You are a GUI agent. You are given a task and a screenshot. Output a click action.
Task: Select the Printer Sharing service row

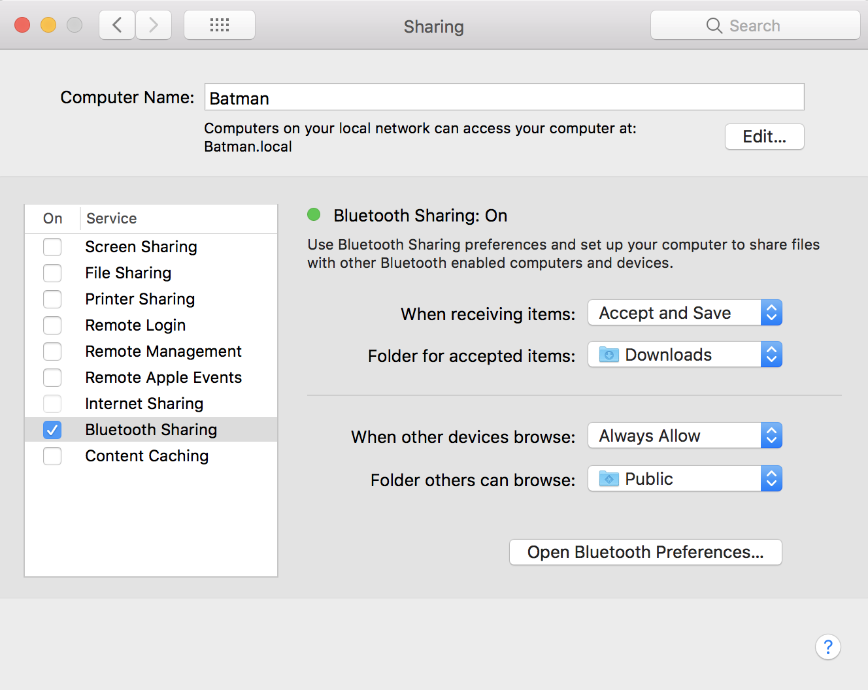click(x=151, y=299)
